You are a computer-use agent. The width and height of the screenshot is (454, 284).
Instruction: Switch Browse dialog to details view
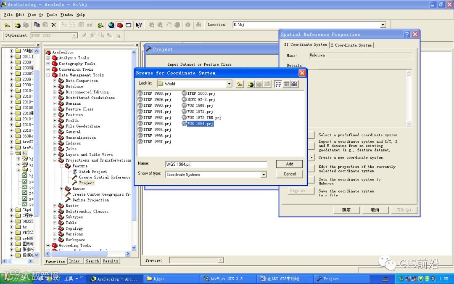pos(286,84)
